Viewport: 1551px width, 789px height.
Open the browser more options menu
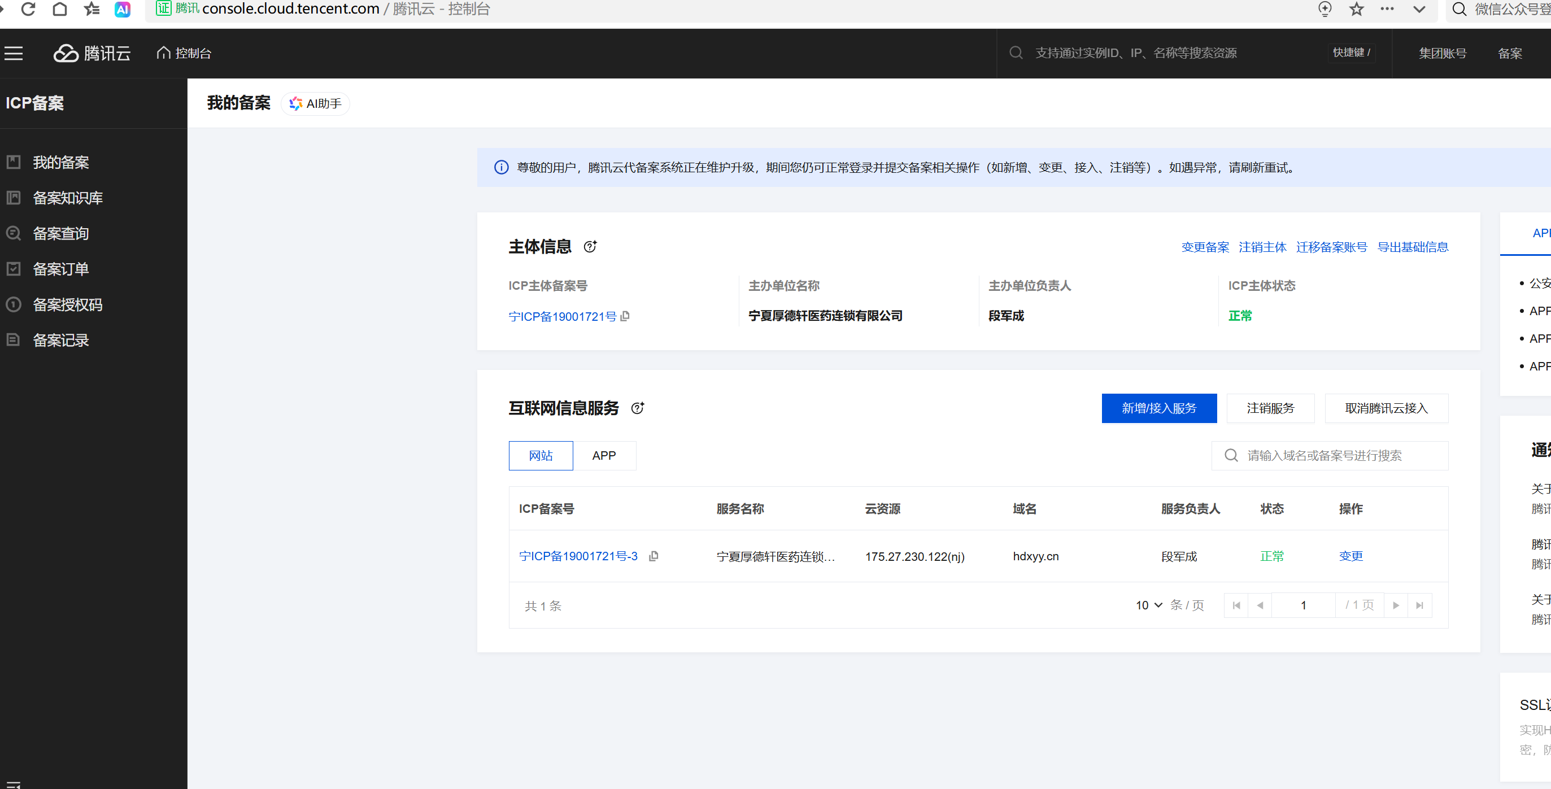[1387, 9]
